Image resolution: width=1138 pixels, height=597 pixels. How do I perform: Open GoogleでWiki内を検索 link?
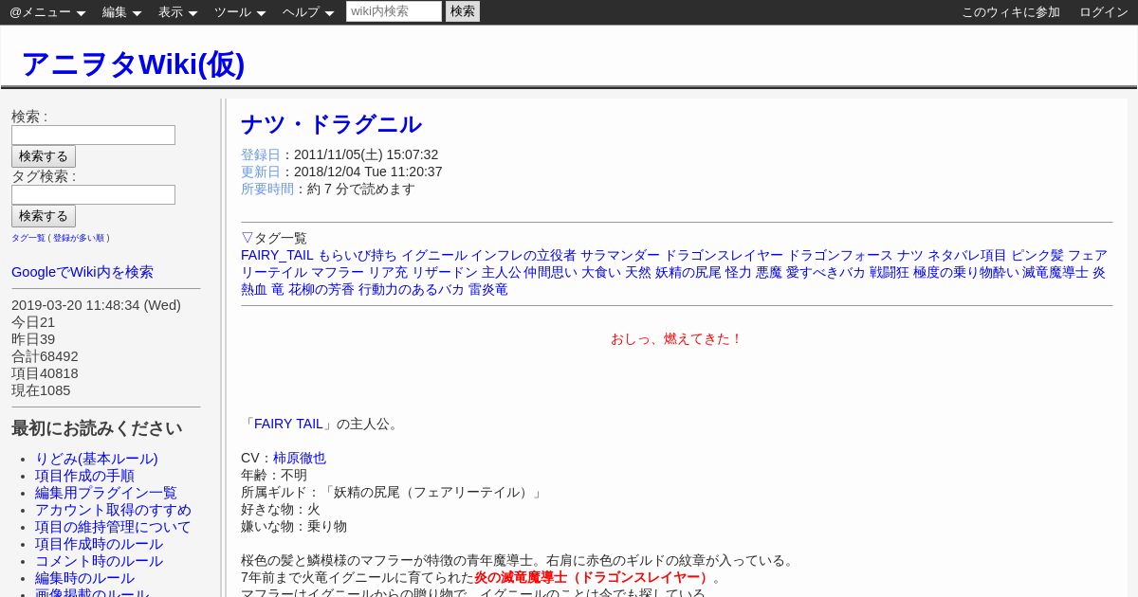point(83,272)
